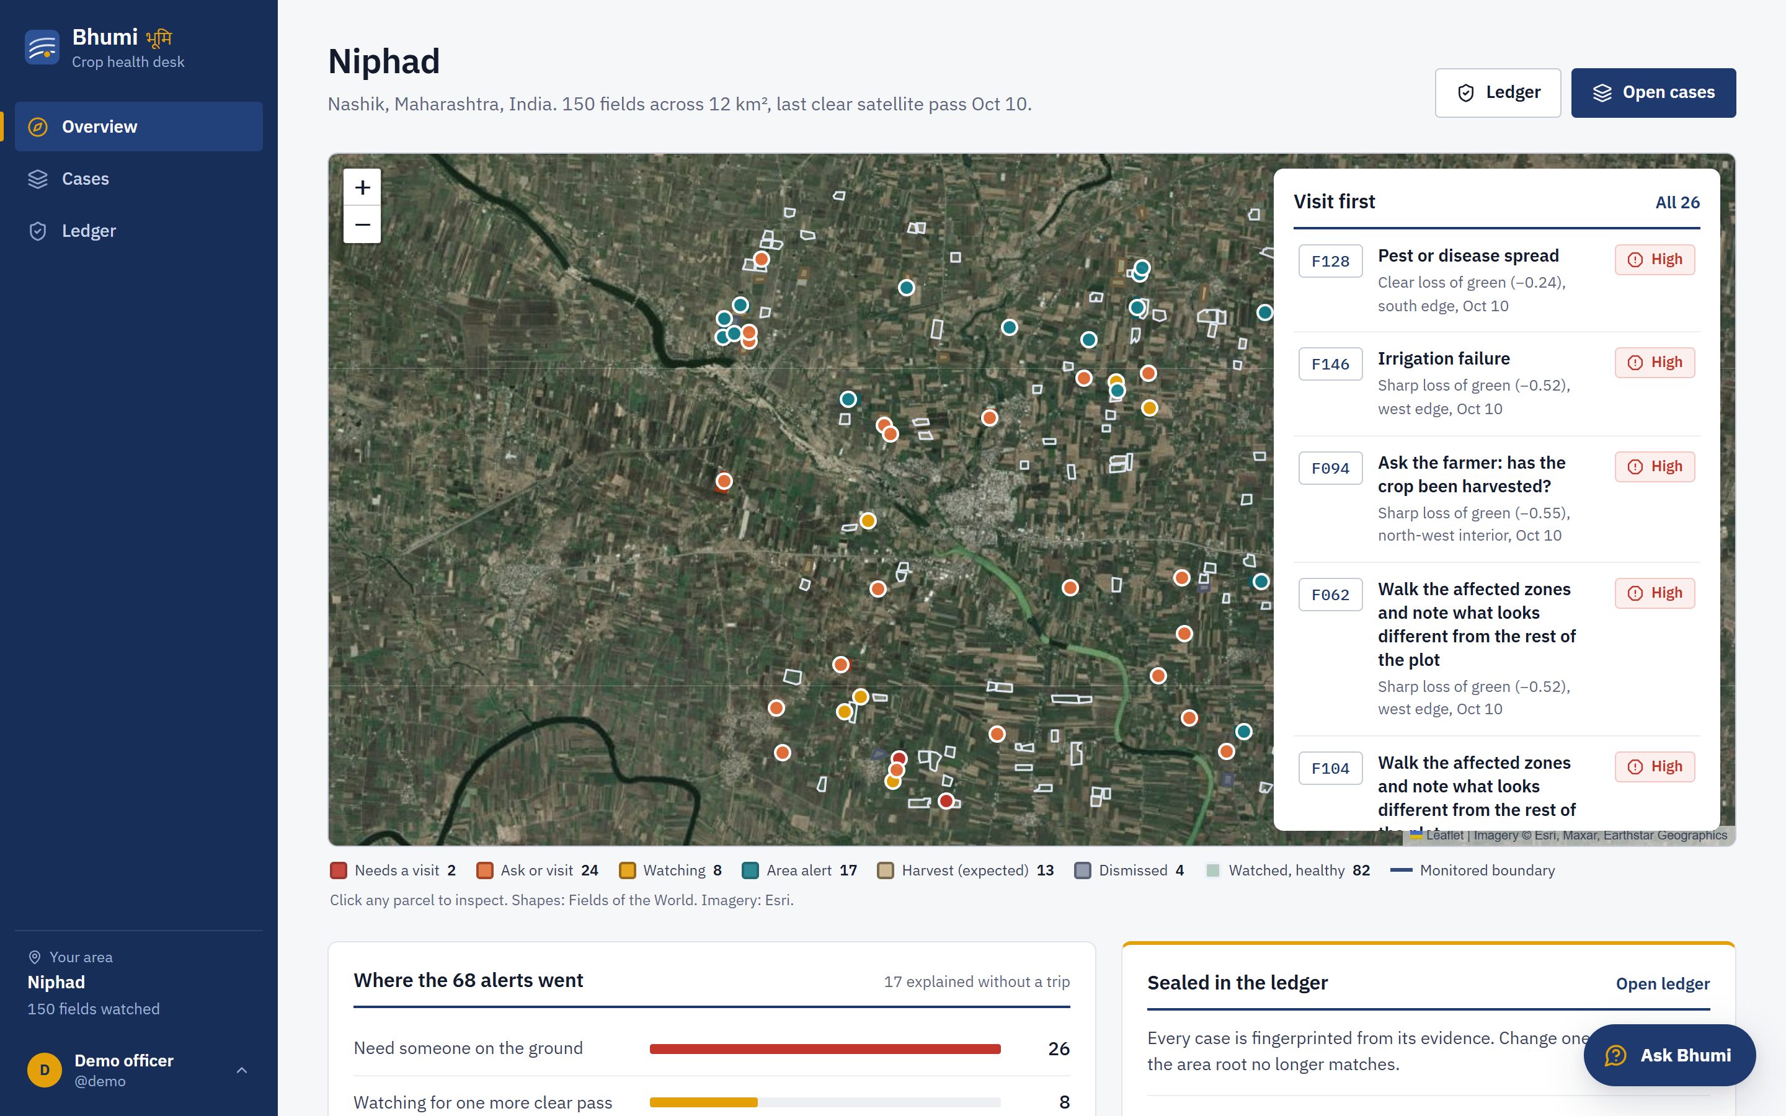The image size is (1786, 1116).
Task: Zoom in on the map
Action: click(362, 187)
